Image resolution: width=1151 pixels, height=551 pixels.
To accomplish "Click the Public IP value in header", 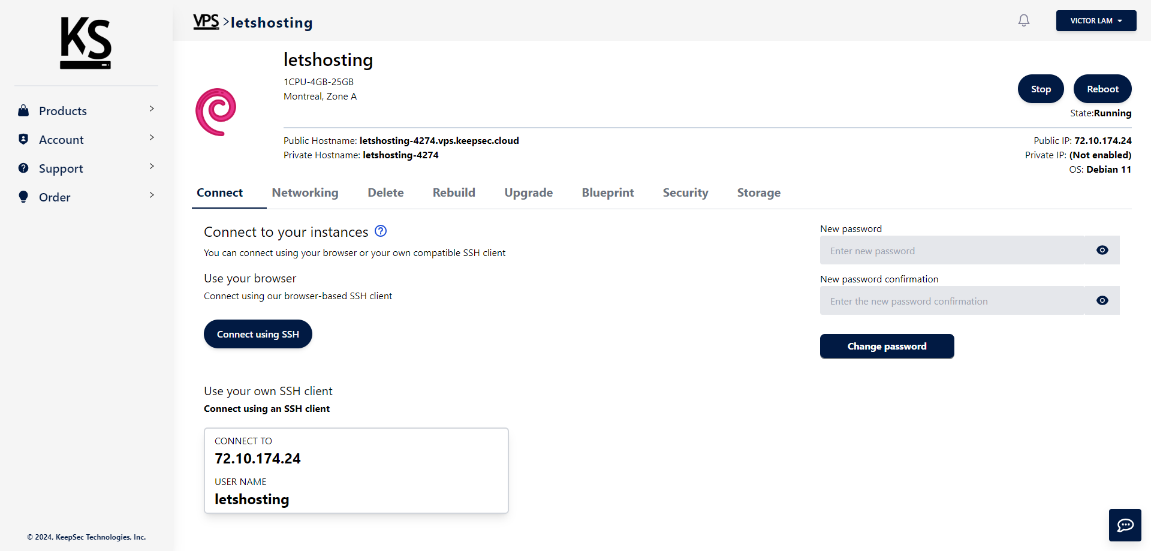I will [x=1103, y=140].
